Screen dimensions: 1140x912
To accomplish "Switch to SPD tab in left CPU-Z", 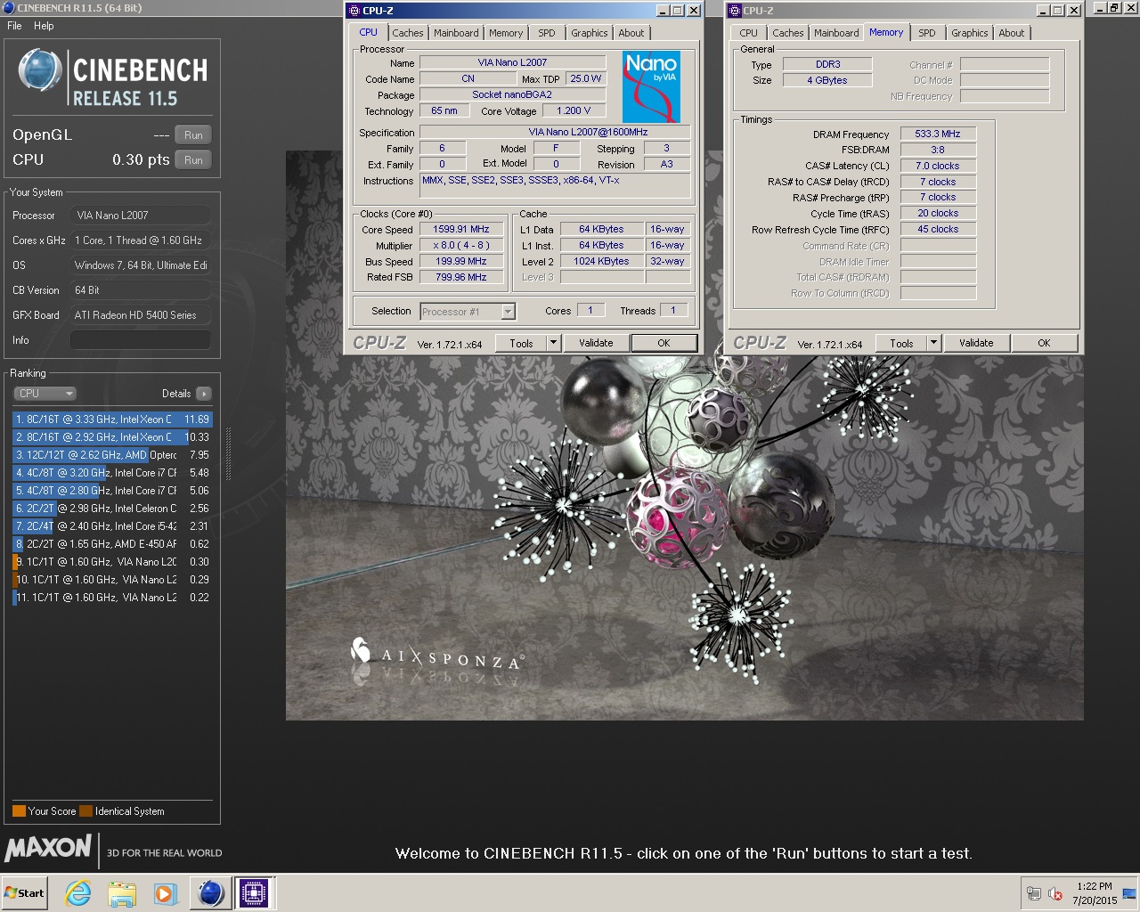I will point(547,33).
